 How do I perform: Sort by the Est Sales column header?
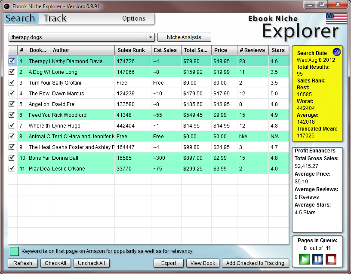tap(166, 50)
